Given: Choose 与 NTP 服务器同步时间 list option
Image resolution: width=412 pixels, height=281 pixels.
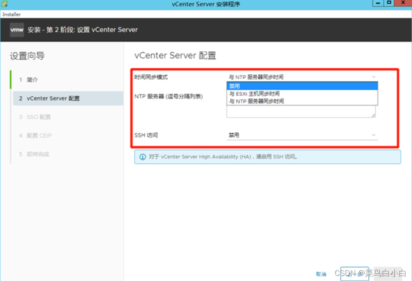Looking at the screenshot, I should coord(302,101).
